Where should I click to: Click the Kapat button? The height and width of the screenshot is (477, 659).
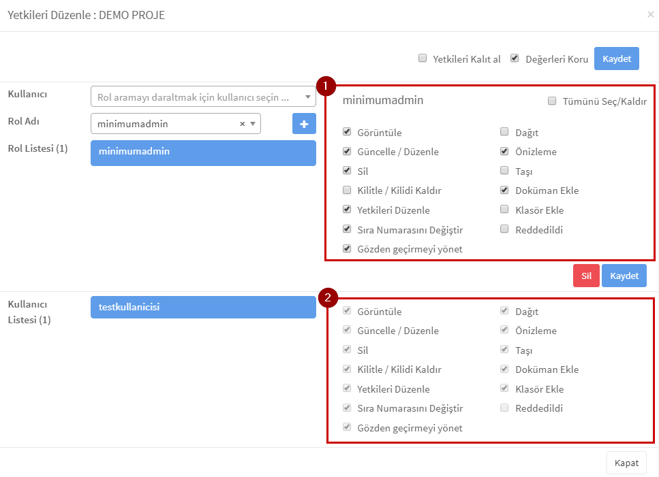626,463
